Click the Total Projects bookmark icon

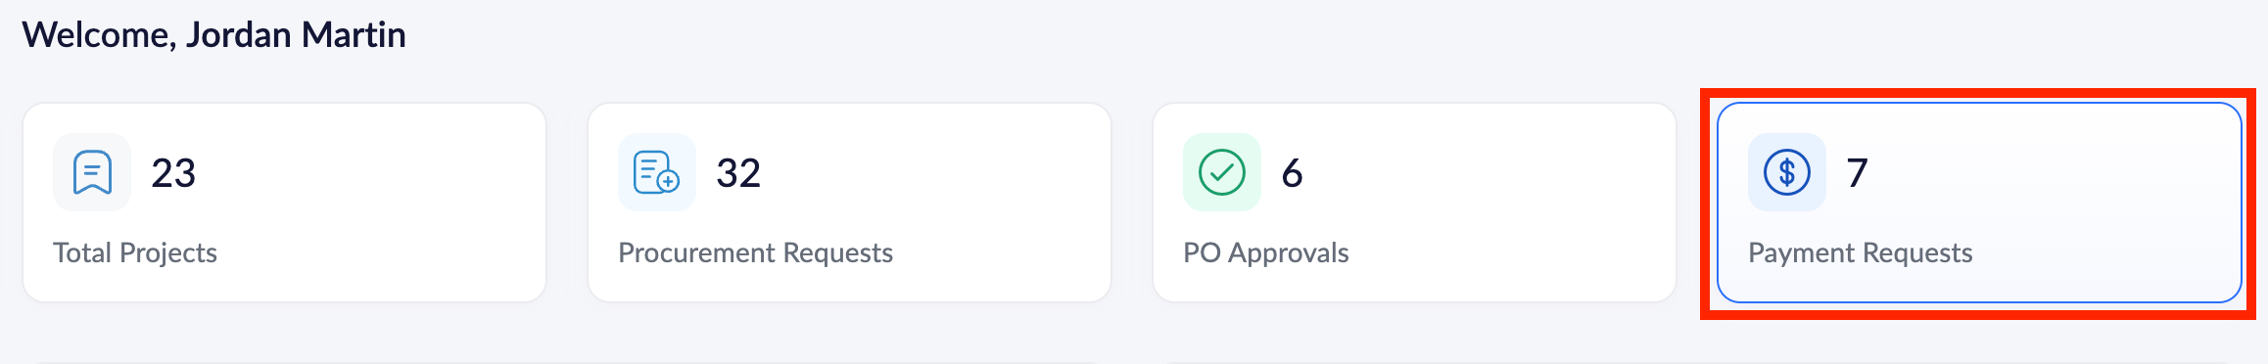92,172
